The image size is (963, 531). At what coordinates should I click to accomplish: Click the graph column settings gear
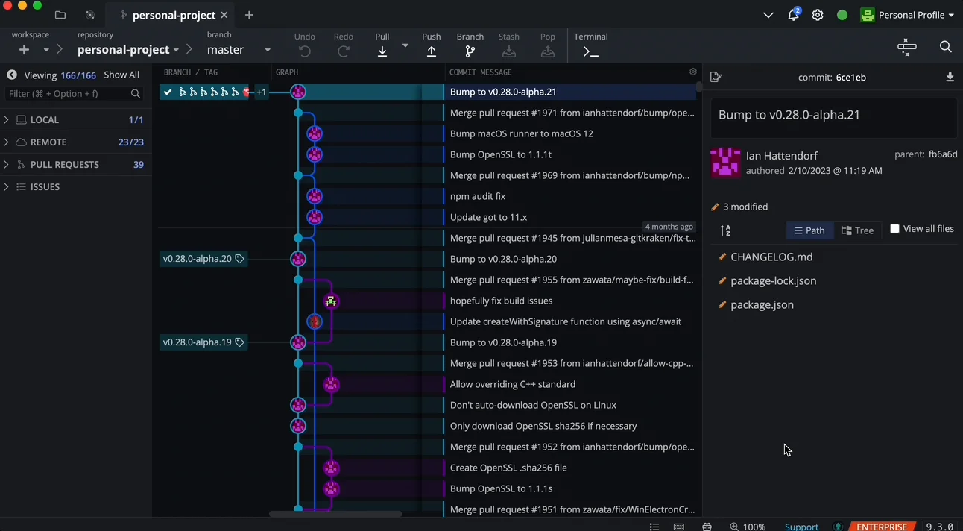pyautogui.click(x=693, y=72)
